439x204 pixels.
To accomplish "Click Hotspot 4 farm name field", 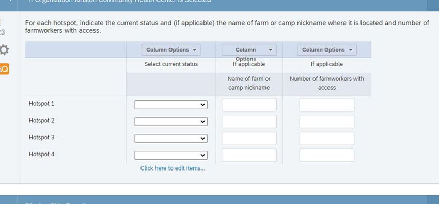I will coord(249,156).
